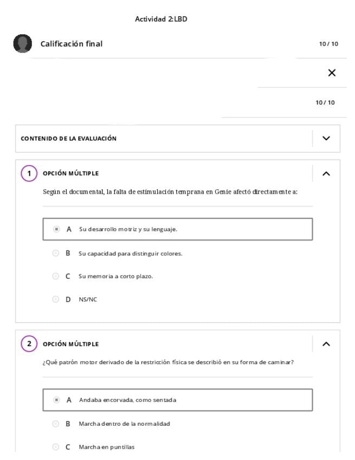
Task: Click the question 1 number badge
Action: pos(29,174)
